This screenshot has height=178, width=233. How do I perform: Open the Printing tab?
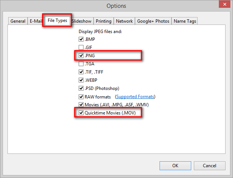[x=104, y=21]
